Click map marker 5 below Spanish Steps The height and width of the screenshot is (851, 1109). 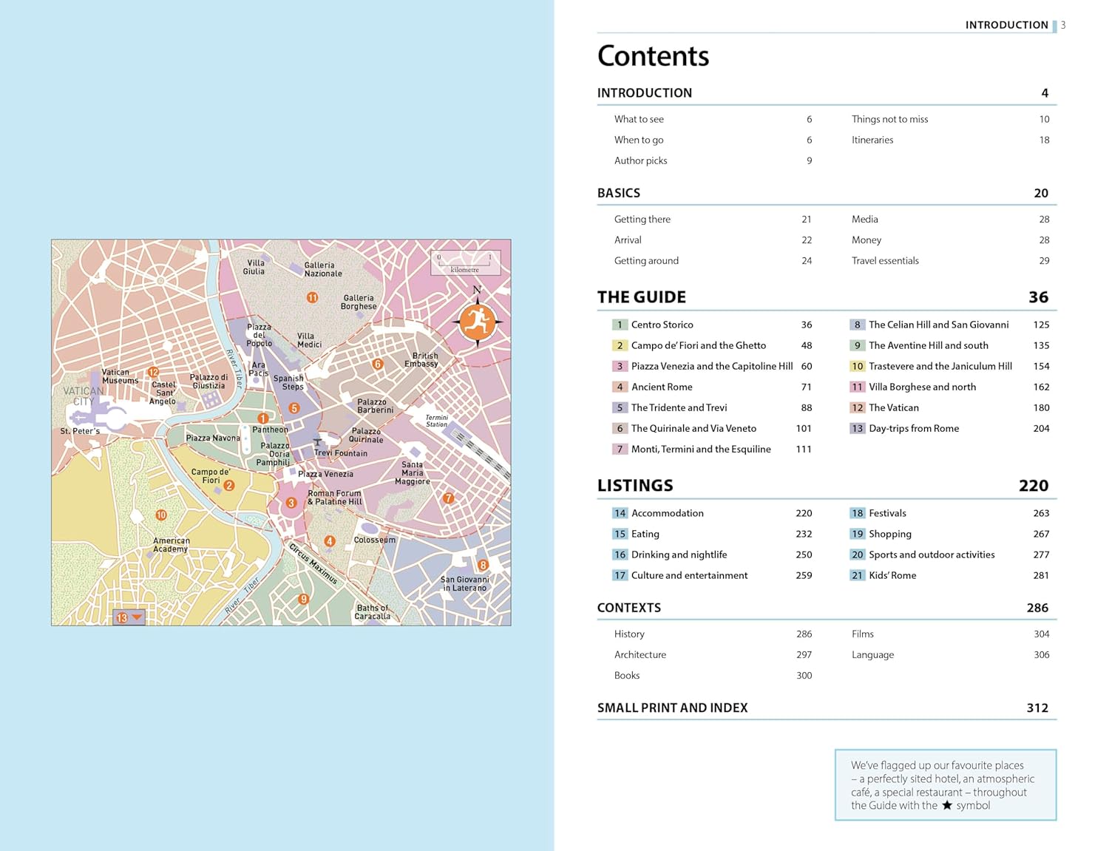(294, 408)
